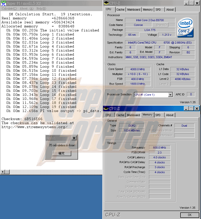This screenshot has height=219, width=201.
Task: Click the memory Size value 1024 MBytes
Action: point(132,130)
